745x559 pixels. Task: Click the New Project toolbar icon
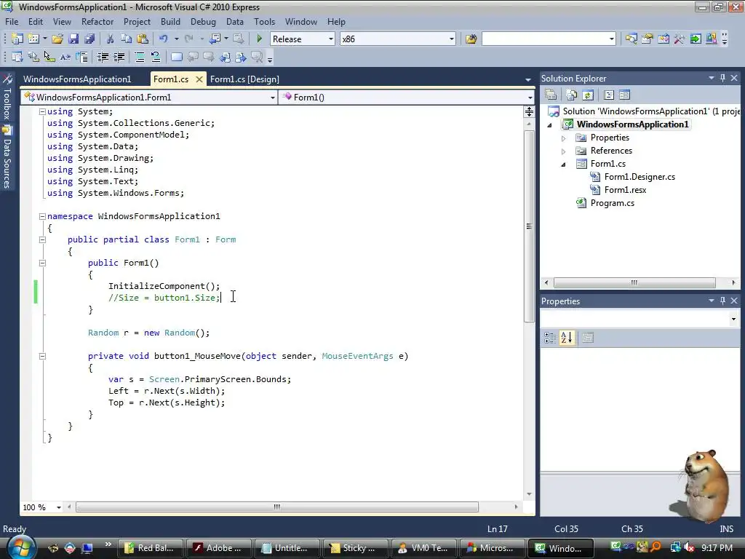pyautogui.click(x=17, y=39)
